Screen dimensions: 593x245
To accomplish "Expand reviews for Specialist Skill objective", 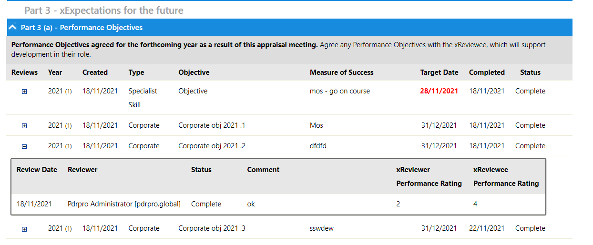I will 24,92.
